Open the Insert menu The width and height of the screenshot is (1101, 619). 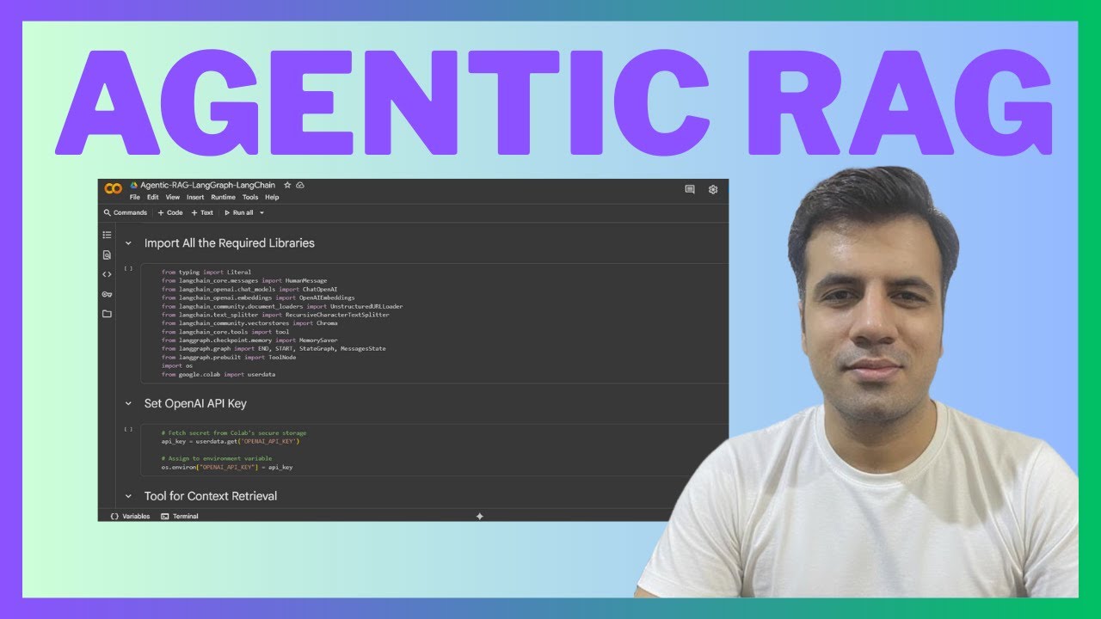click(x=195, y=197)
